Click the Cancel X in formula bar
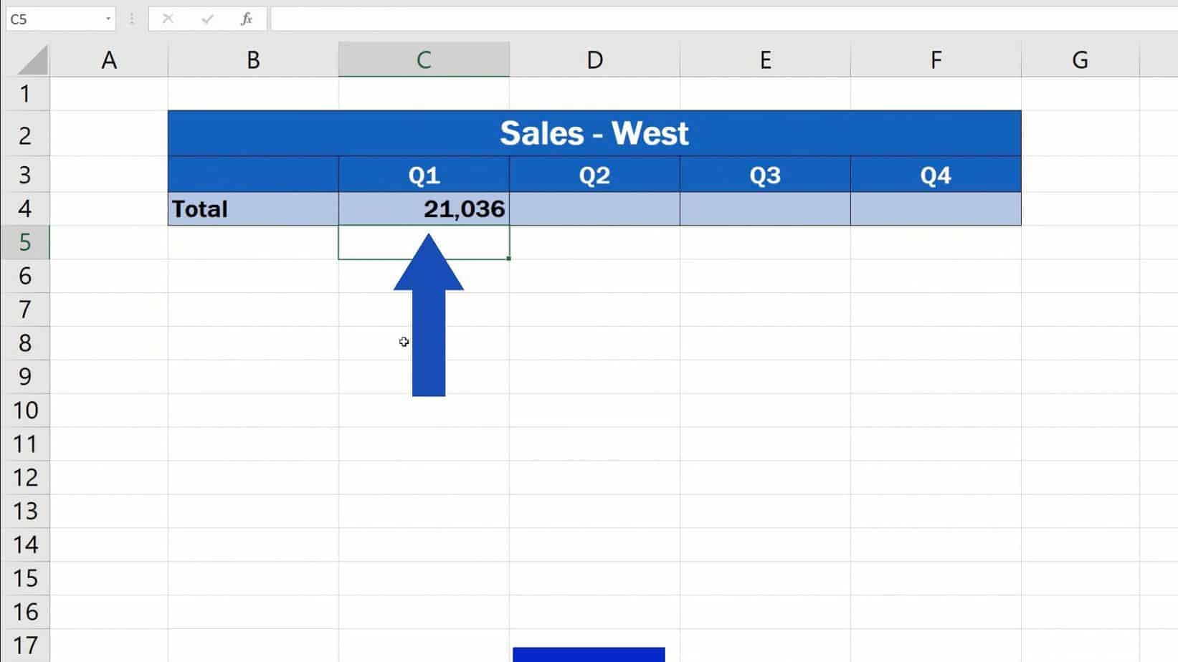 [x=168, y=19]
